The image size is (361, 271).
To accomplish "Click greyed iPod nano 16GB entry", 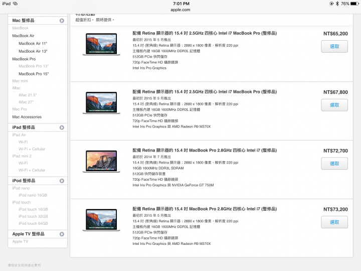I will pos(33,195).
